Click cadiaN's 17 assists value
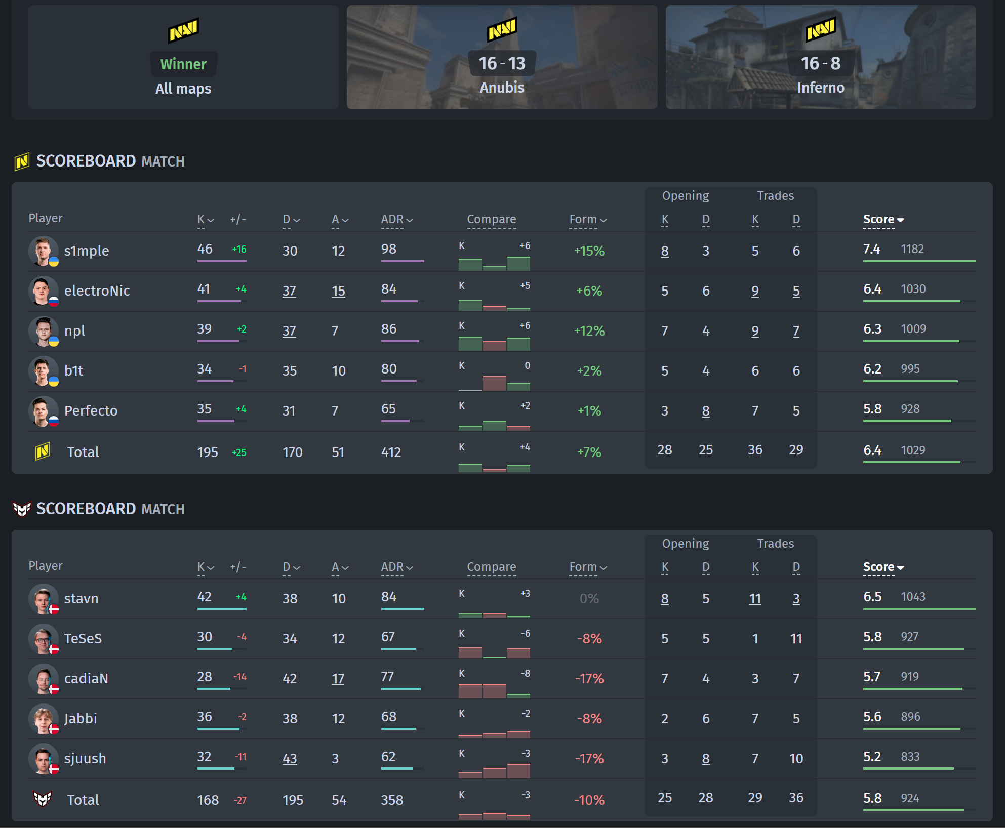Viewport: 1005px width, 828px height. [338, 679]
